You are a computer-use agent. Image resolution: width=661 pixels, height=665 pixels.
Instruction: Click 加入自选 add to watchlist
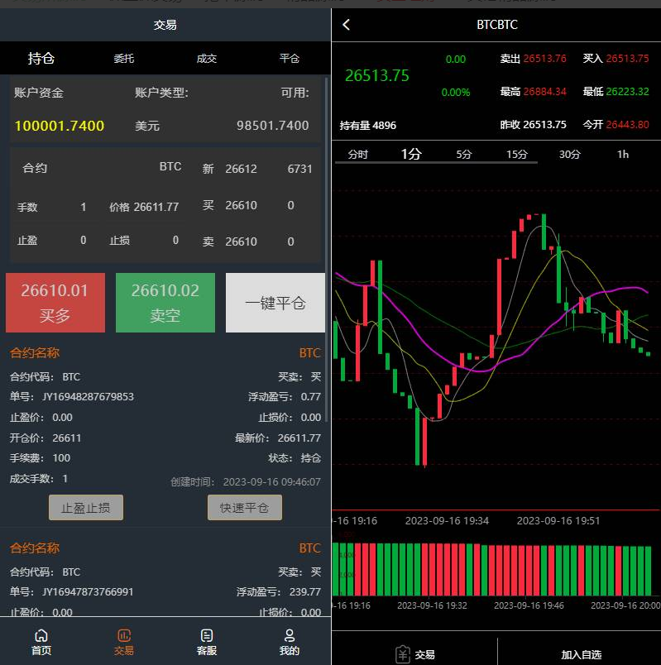point(581,654)
